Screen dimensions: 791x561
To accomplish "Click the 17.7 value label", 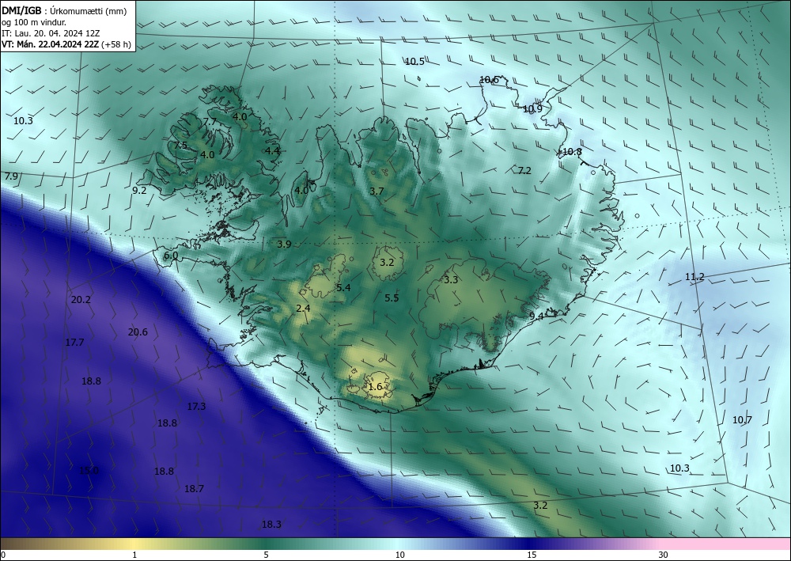I will [74, 343].
